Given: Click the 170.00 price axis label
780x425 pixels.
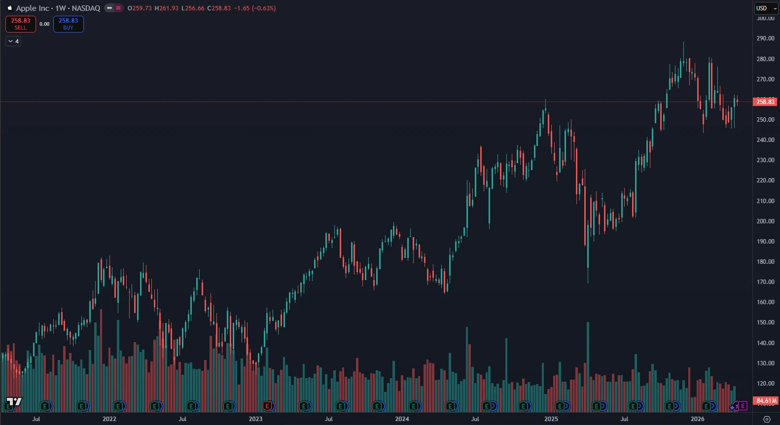Looking at the screenshot, I should point(766,282).
